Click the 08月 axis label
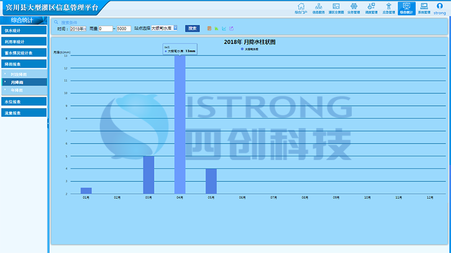Image resolution: width=451 pixels, height=253 pixels. click(304, 198)
